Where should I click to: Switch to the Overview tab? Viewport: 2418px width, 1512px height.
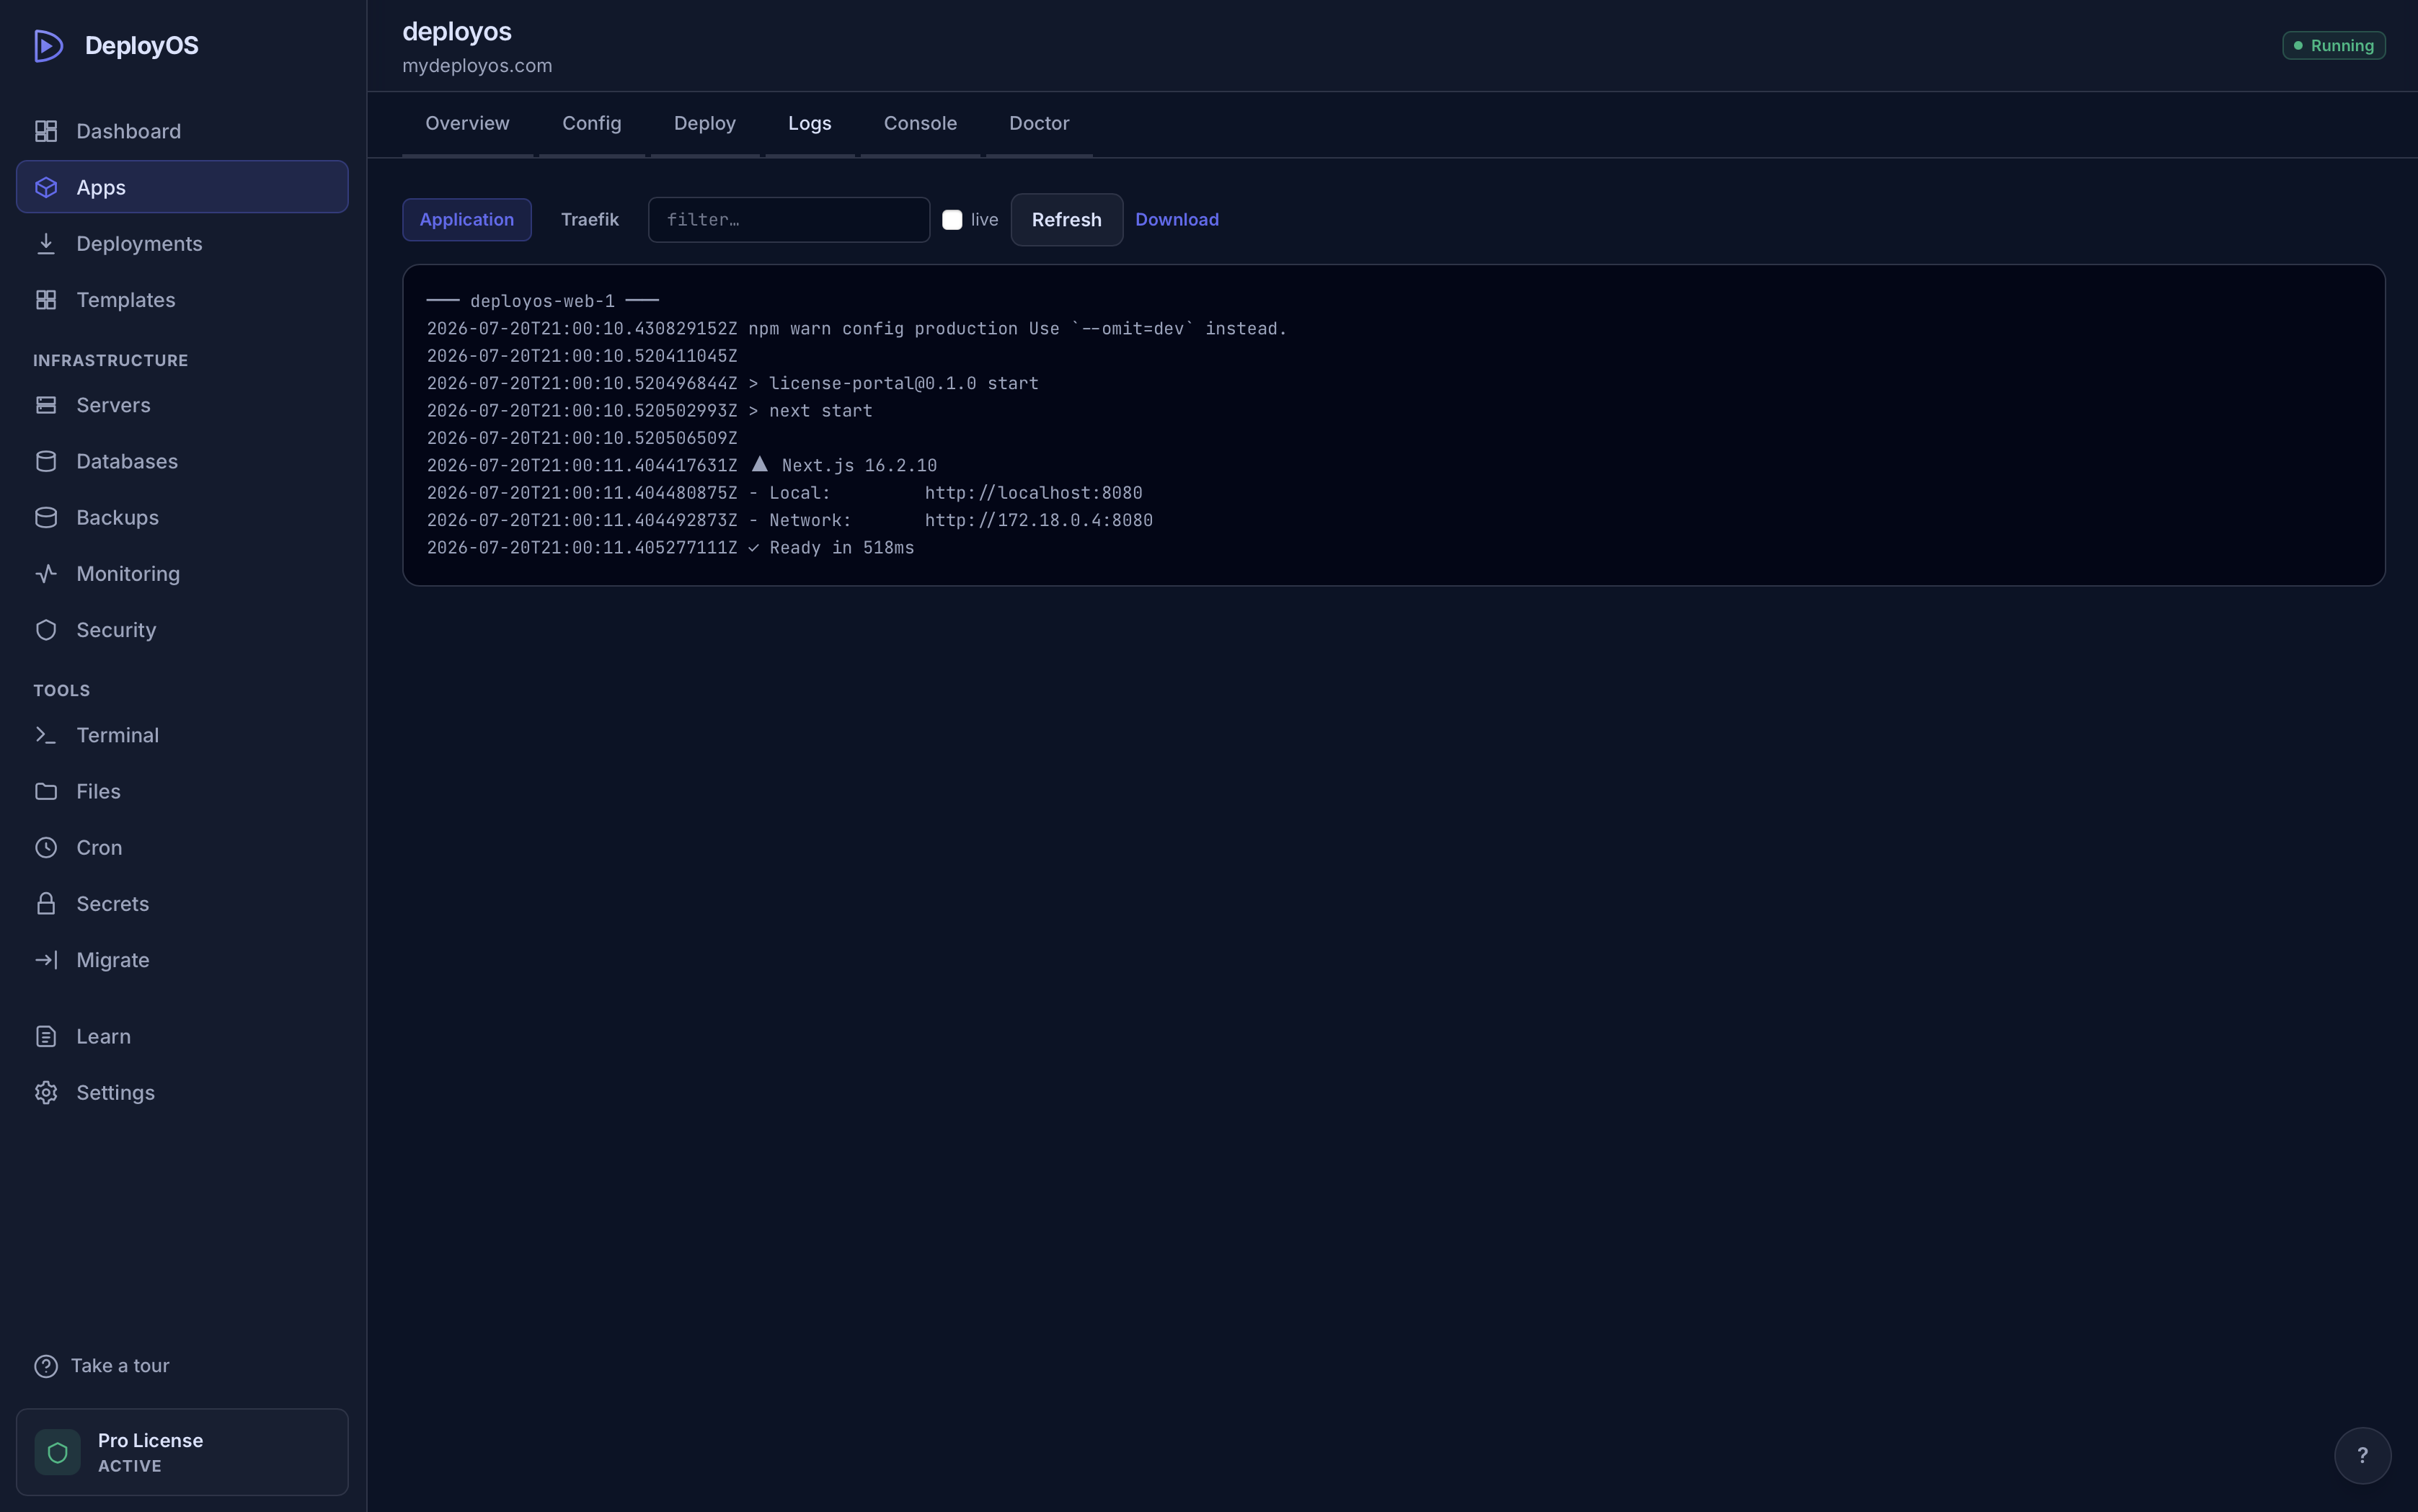[467, 123]
